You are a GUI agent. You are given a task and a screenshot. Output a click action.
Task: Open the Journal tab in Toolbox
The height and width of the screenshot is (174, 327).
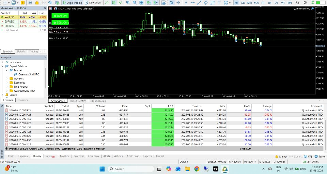coord(160,156)
